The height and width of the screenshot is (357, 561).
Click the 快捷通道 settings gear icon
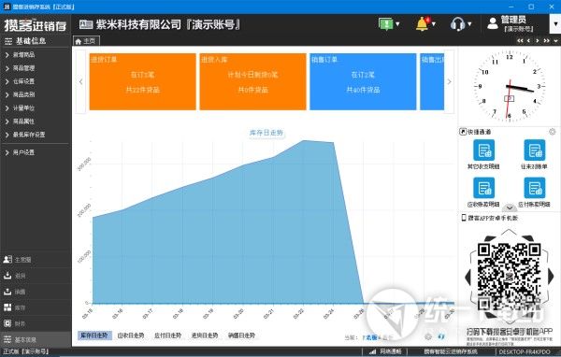point(553,132)
